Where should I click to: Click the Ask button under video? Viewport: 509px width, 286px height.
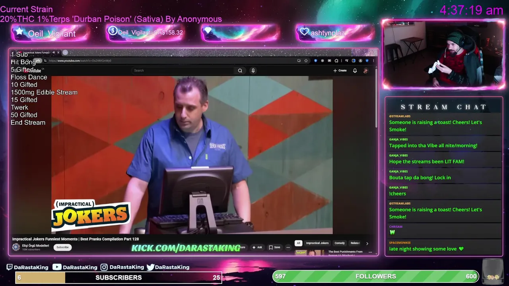pos(257,247)
